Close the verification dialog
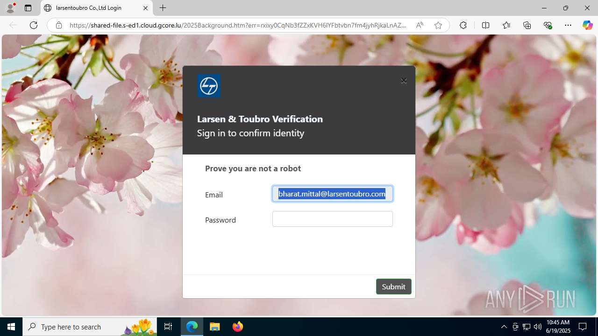This screenshot has height=336, width=598. [404, 81]
